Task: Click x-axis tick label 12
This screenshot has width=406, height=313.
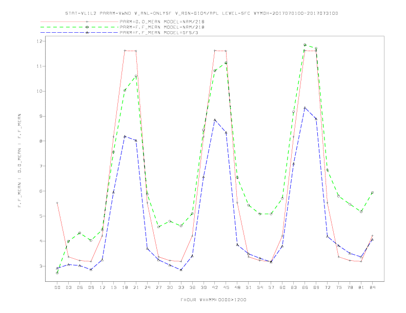Action: click(x=103, y=287)
